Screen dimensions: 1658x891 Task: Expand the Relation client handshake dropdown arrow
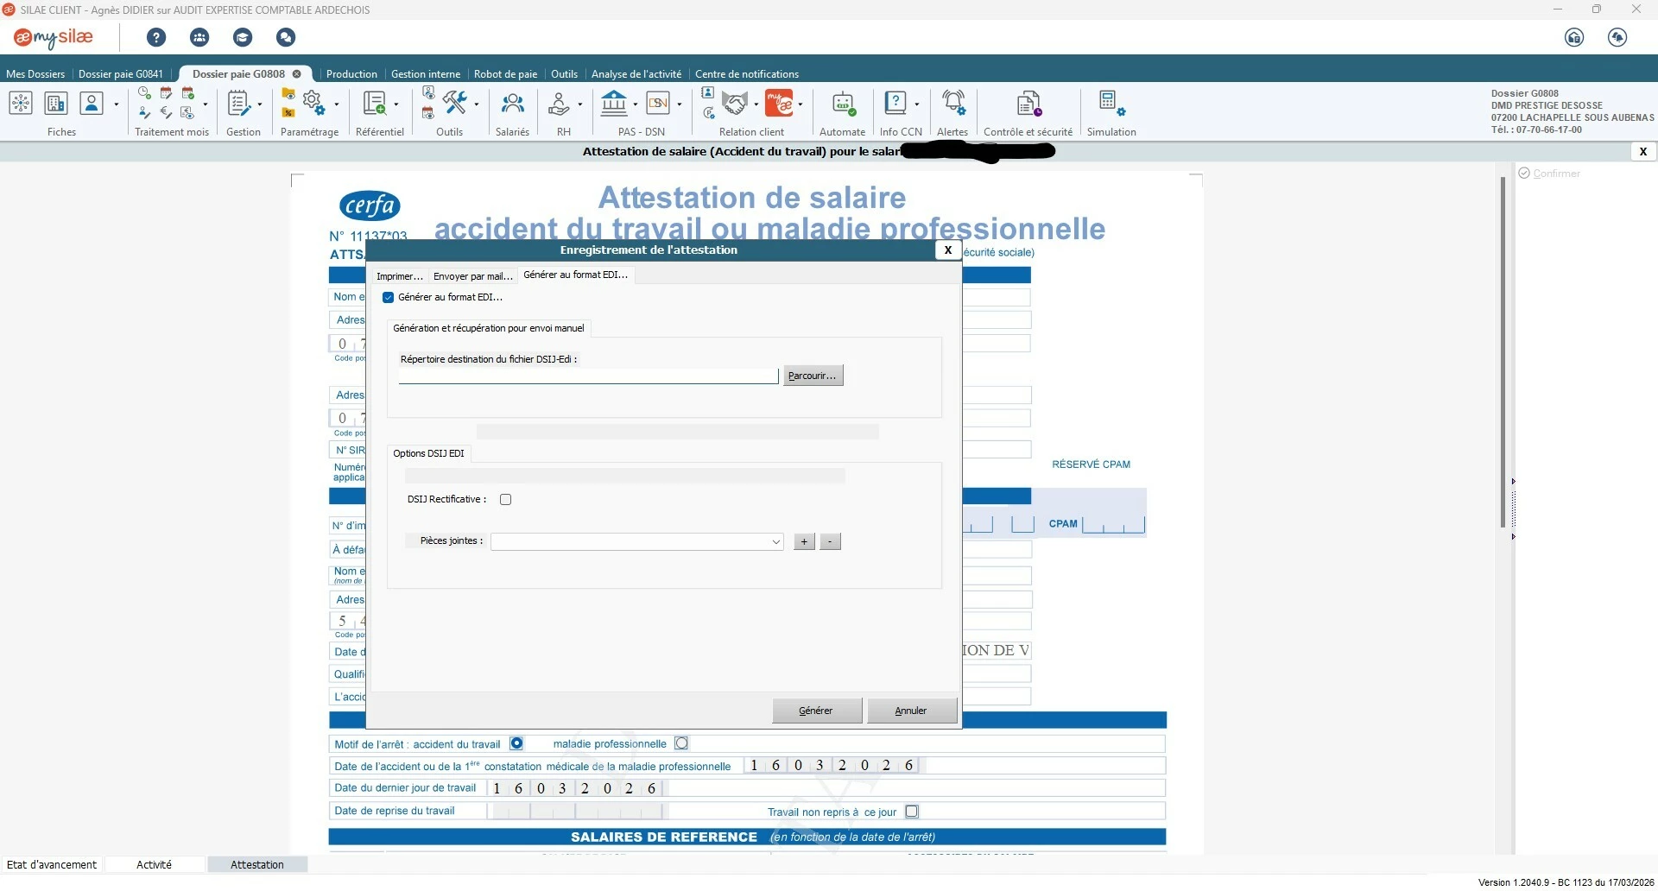[x=756, y=104]
